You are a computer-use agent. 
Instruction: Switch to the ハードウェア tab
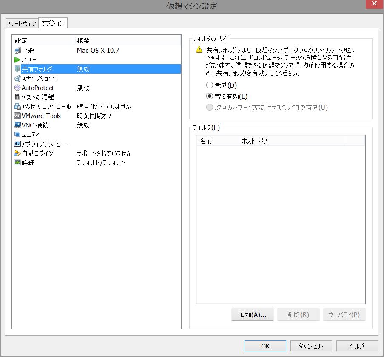point(22,23)
